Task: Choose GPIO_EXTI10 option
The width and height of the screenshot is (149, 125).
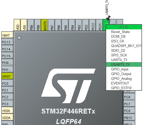Action: pyautogui.click(x=124, y=88)
